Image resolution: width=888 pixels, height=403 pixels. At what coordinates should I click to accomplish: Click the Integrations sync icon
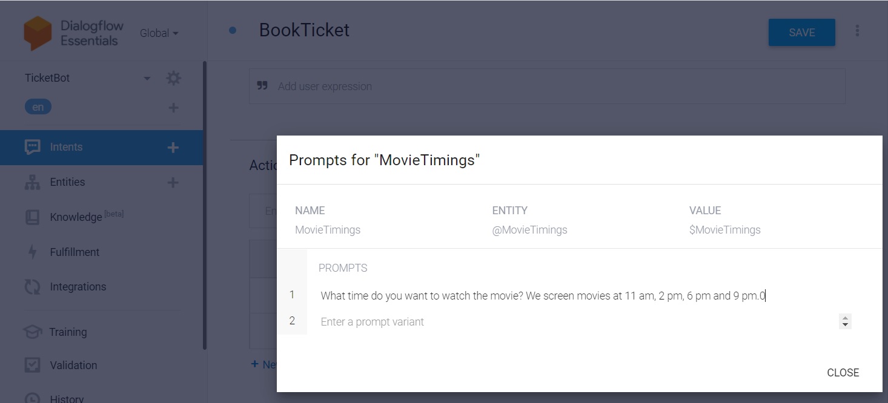pyautogui.click(x=32, y=287)
